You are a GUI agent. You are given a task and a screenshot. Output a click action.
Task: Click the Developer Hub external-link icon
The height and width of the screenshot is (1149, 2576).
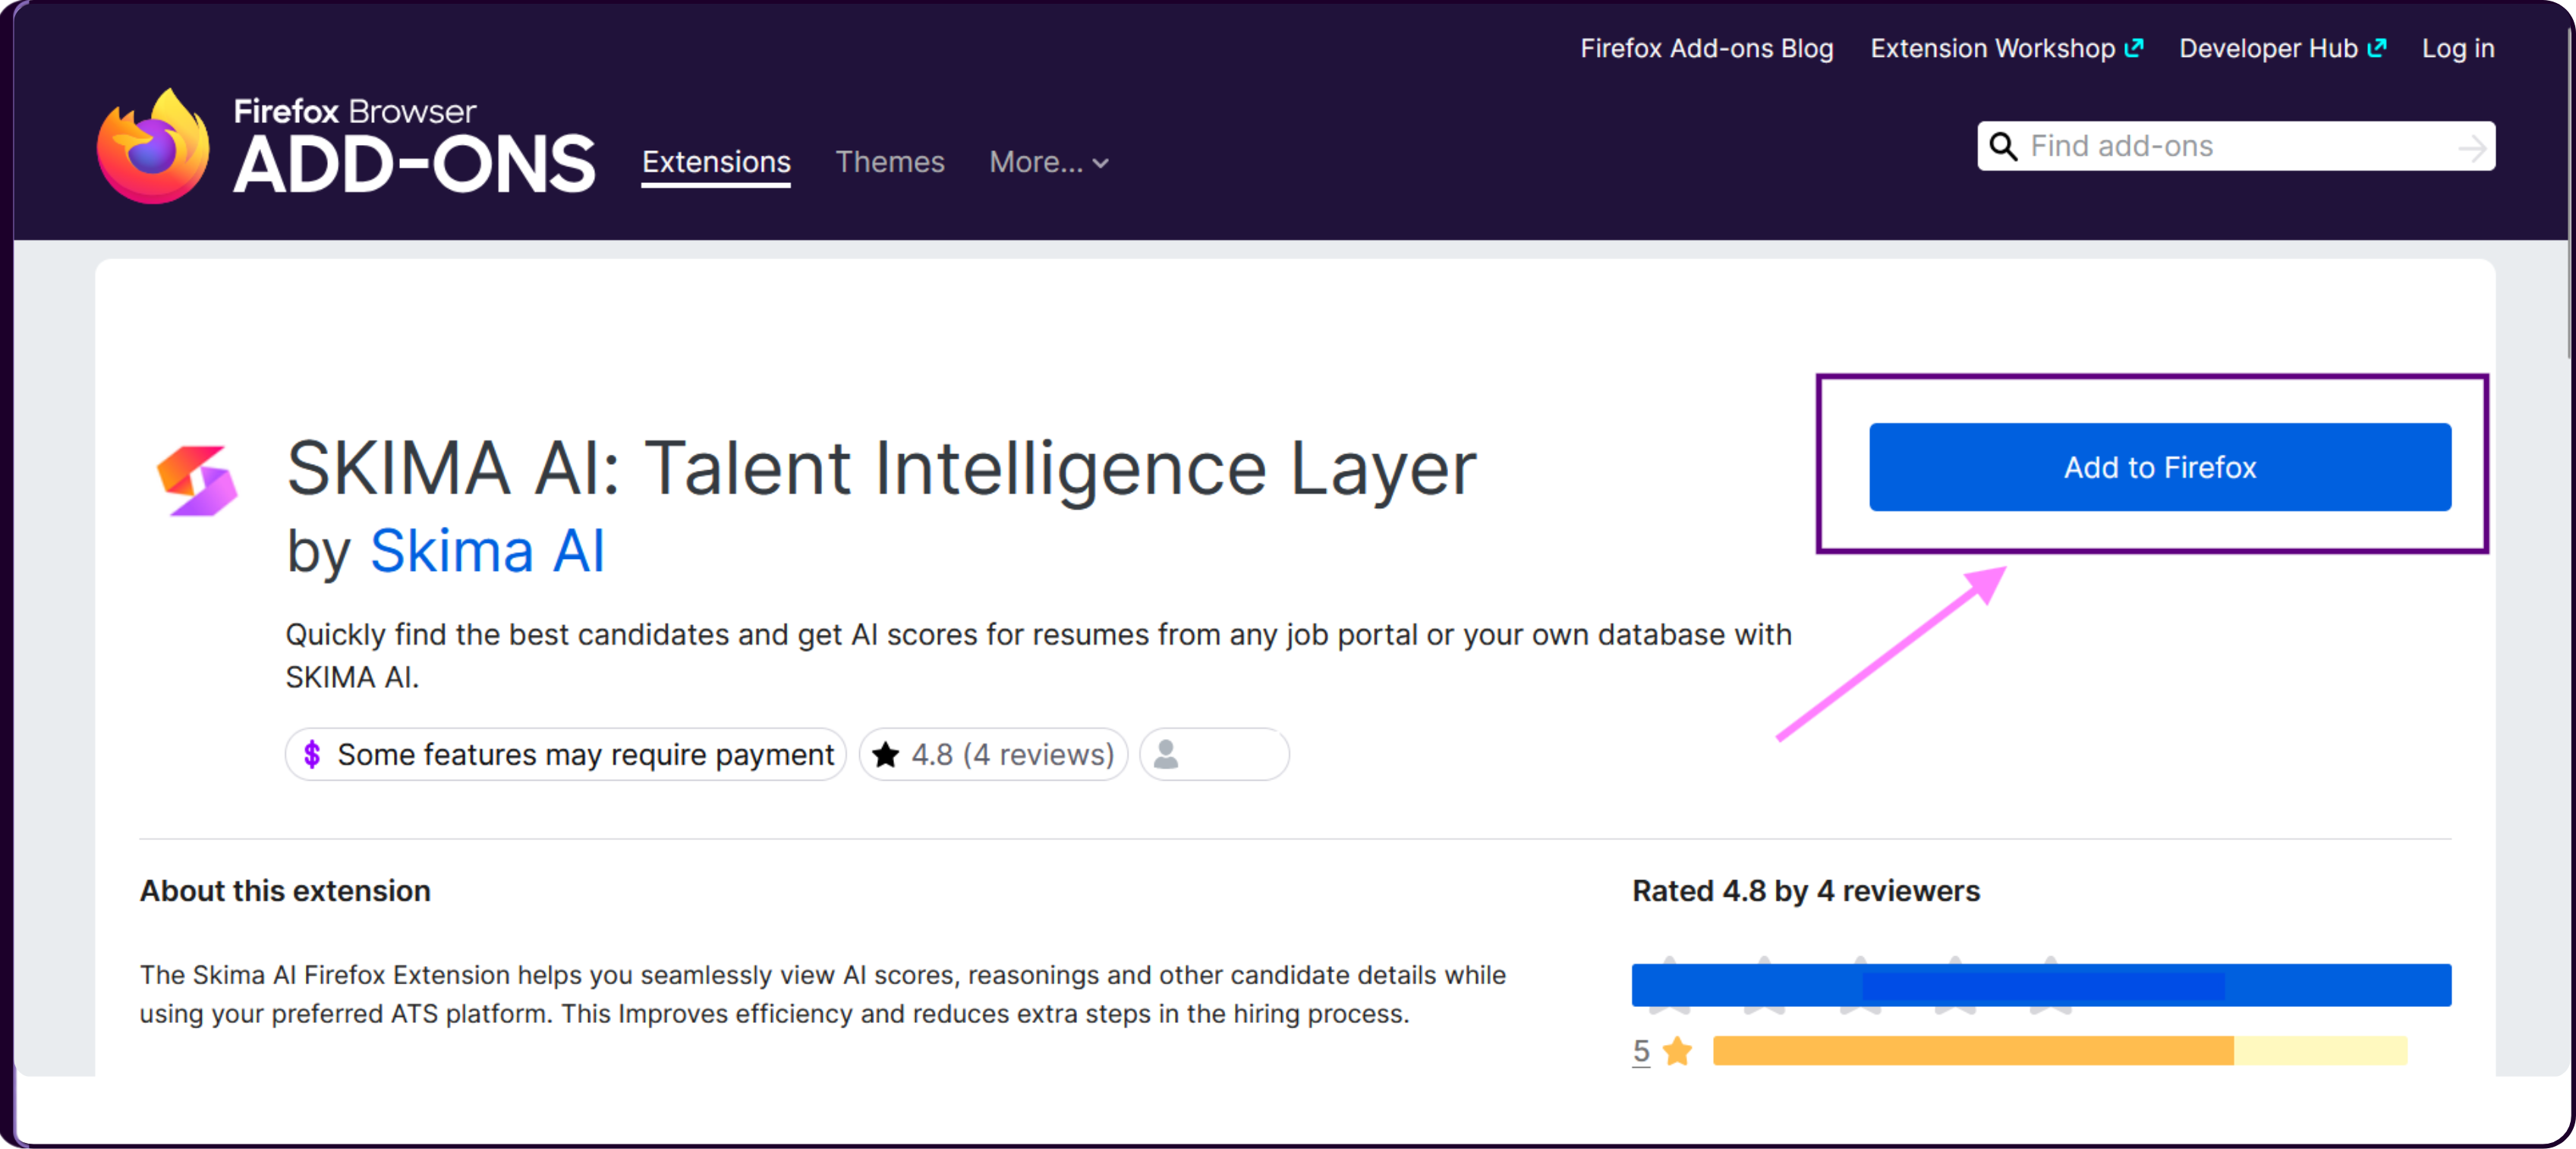(x=2377, y=48)
